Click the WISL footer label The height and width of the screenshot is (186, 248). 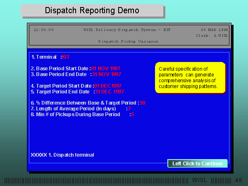click(200, 180)
